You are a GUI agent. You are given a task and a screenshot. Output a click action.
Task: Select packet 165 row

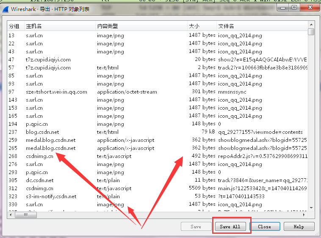tap(157, 116)
